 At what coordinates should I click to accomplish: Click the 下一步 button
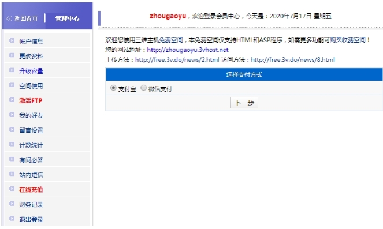(244, 103)
